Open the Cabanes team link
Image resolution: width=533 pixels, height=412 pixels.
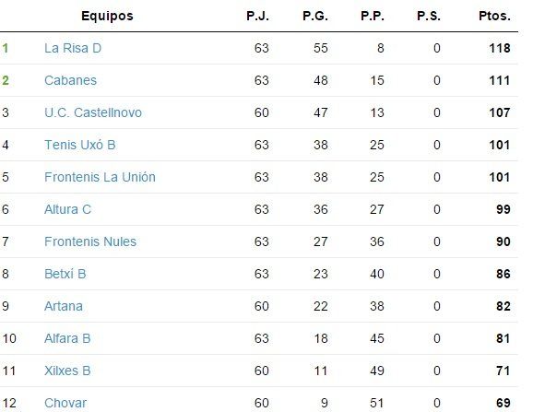(x=70, y=80)
